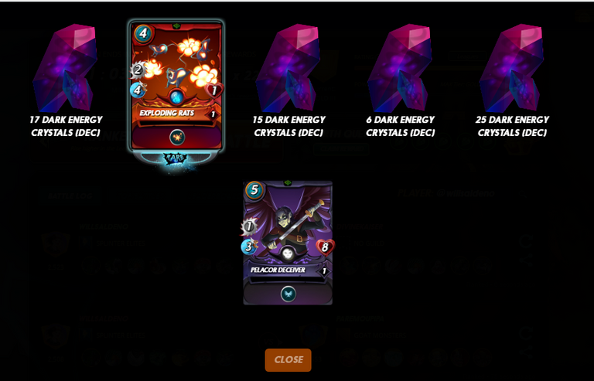Click Pelacor Deceiver melee attack 1 icon
The height and width of the screenshot is (381, 594).
[249, 226]
